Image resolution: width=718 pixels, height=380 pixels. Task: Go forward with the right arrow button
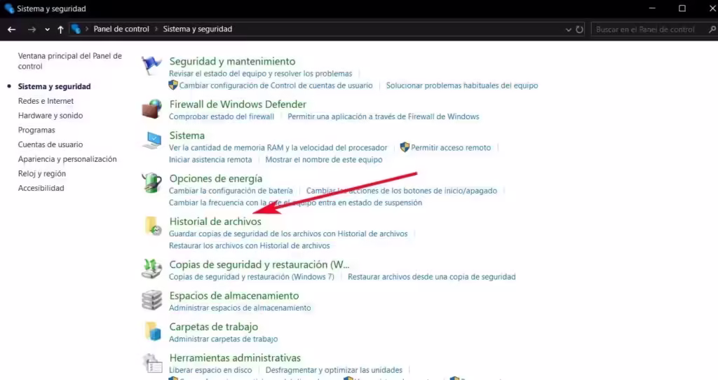tap(32, 29)
